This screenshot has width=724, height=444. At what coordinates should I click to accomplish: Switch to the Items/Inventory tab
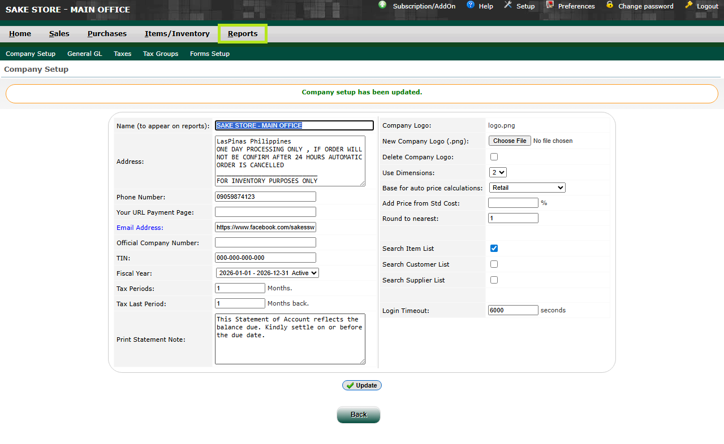point(177,34)
